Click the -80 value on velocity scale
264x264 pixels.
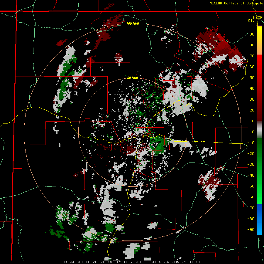[x=251, y=219]
